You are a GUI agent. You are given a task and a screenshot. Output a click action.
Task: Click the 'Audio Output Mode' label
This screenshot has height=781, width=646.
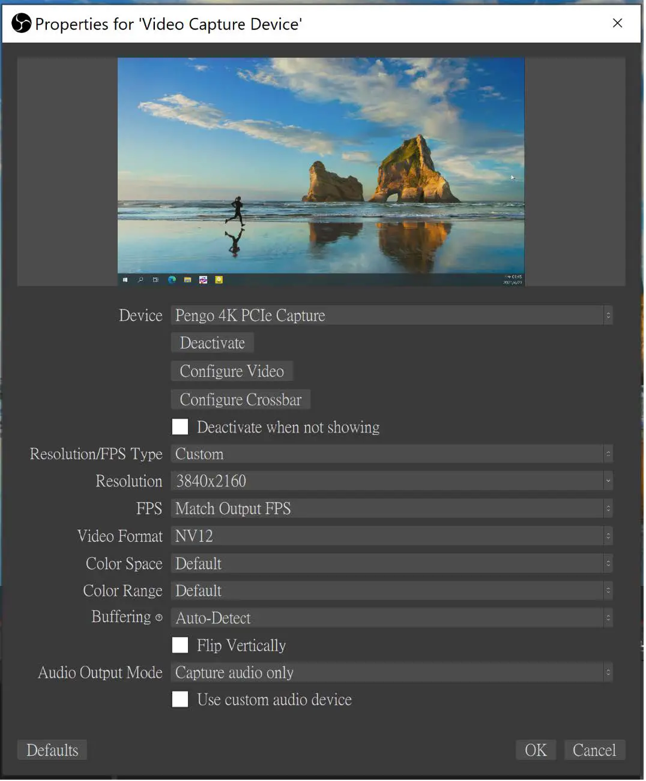pos(100,674)
